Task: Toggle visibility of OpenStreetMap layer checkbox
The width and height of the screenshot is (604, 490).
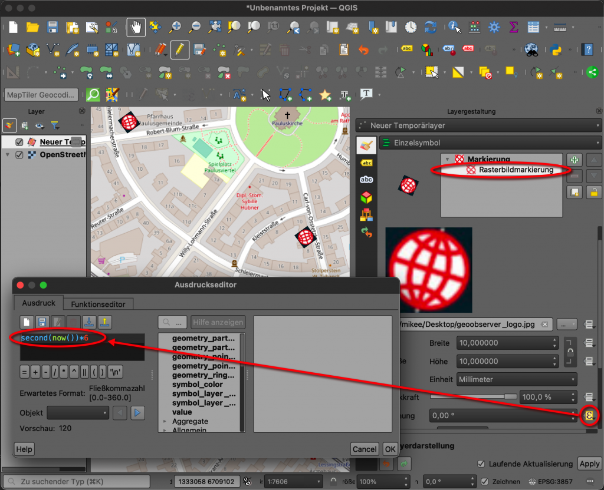Action: coord(19,155)
